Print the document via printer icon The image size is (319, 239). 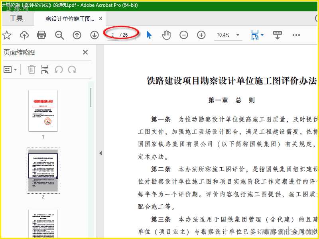[41, 35]
